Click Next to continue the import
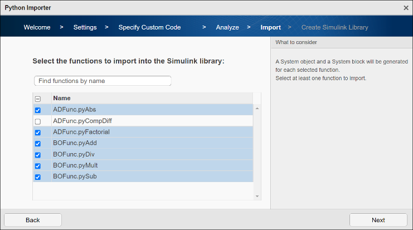Screen dimensions: 413x230 [x=378, y=220]
